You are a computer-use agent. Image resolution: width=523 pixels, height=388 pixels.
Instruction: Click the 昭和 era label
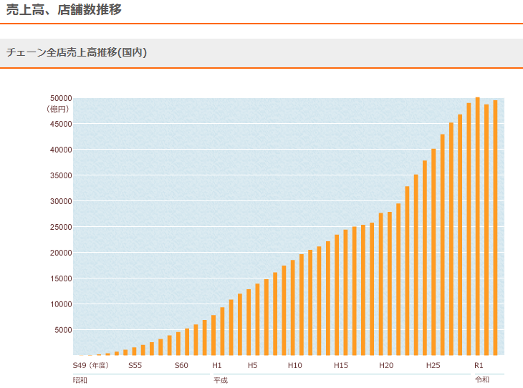pos(80,380)
